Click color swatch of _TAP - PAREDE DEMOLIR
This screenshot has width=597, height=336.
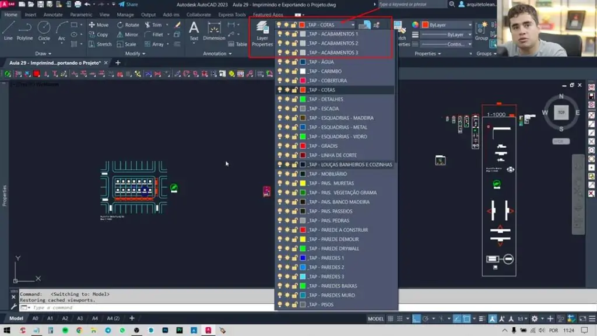[x=303, y=239]
